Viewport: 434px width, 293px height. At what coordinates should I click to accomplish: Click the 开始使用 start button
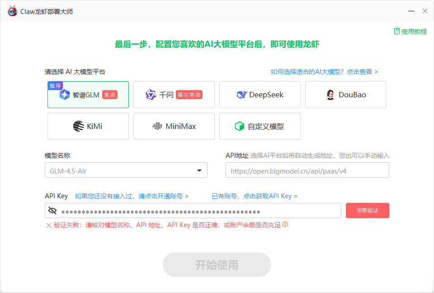click(x=217, y=265)
